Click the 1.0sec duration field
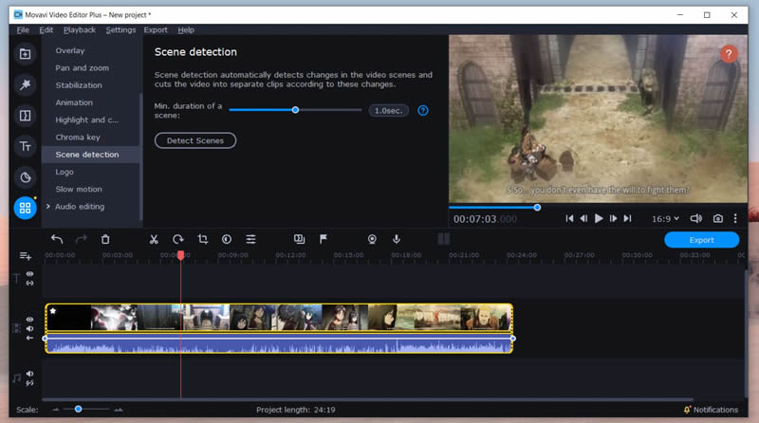759x423 pixels. 389,111
